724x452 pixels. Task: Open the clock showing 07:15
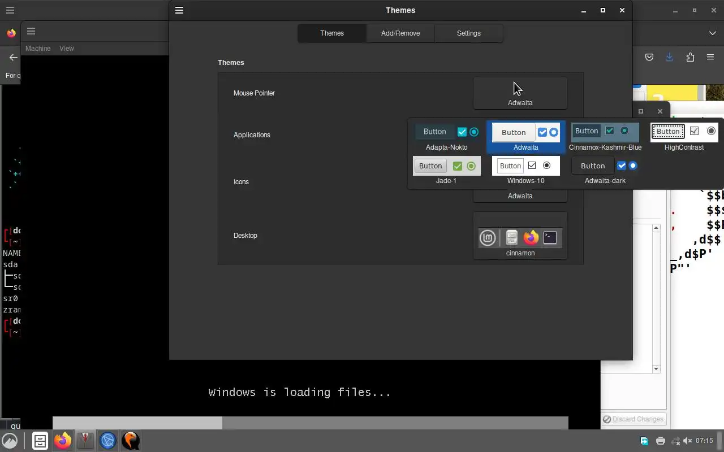click(x=704, y=441)
